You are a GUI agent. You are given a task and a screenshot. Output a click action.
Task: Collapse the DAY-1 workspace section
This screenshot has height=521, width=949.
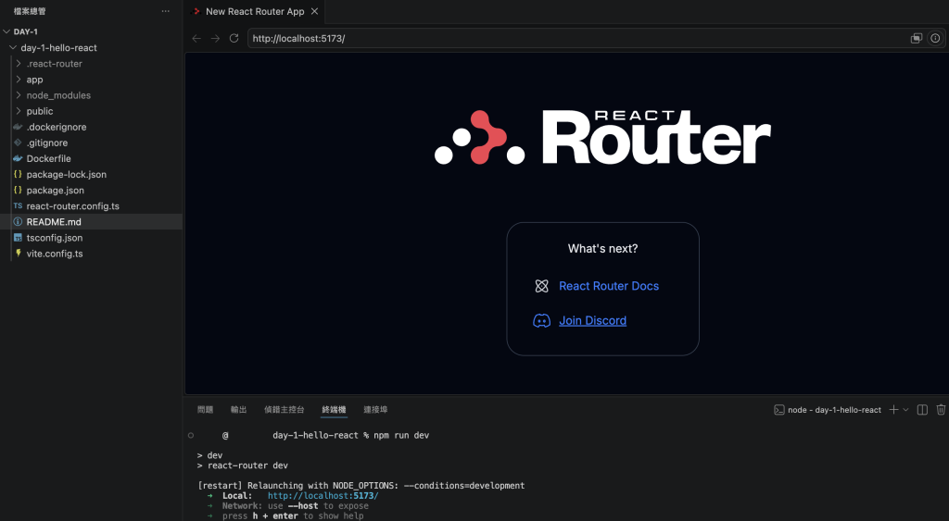point(6,31)
